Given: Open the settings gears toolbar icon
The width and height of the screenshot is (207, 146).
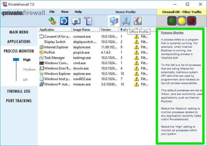Looking at the screenshot, I should (x=52, y=21).
